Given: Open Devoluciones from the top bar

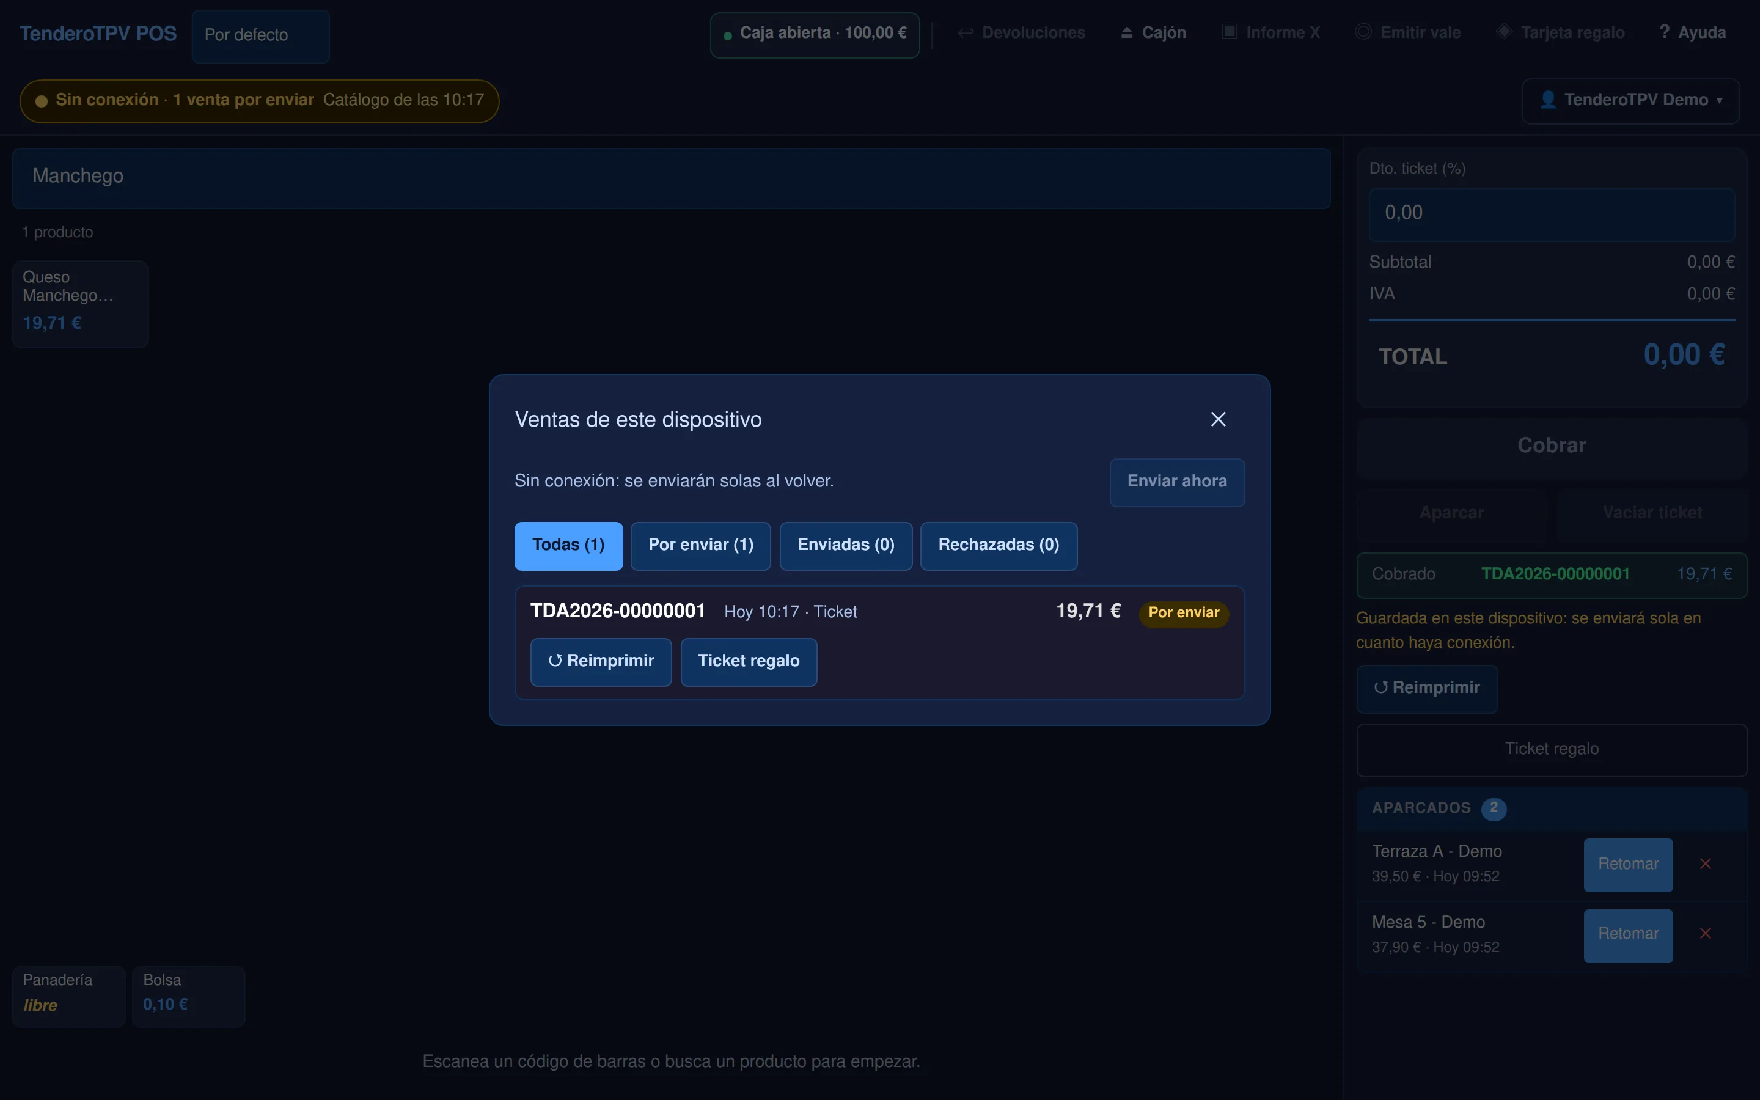Looking at the screenshot, I should tap(1021, 33).
